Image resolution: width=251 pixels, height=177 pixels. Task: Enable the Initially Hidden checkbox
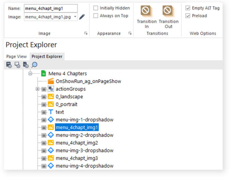pyautogui.click(x=96, y=8)
